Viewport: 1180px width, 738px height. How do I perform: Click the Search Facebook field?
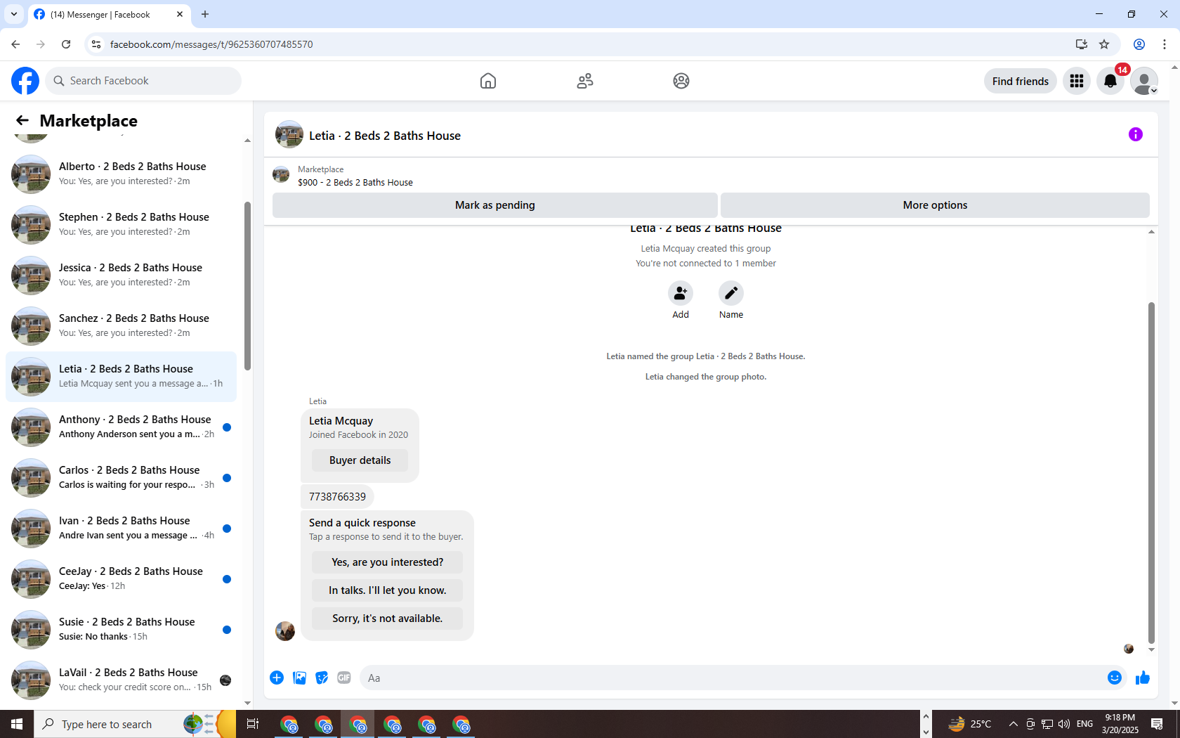143,81
